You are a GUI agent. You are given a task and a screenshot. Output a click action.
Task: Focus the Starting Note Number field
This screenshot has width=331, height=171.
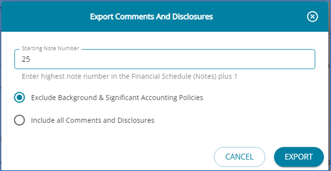point(164,60)
